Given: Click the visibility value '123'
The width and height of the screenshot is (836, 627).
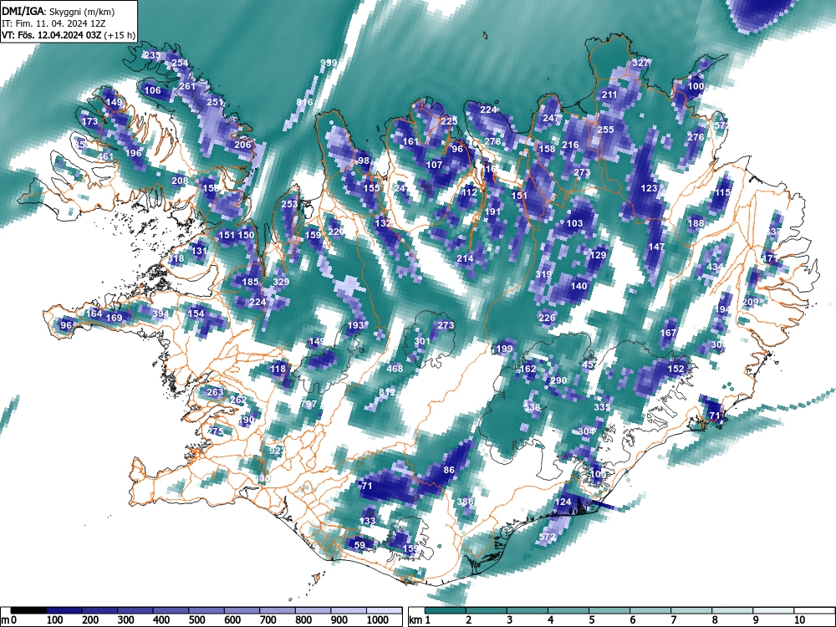Looking at the screenshot, I should point(649,189).
